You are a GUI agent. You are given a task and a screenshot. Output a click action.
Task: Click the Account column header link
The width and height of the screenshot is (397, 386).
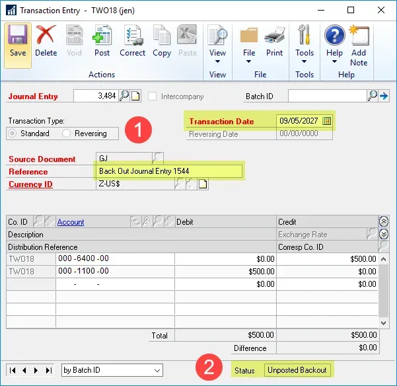click(x=71, y=222)
